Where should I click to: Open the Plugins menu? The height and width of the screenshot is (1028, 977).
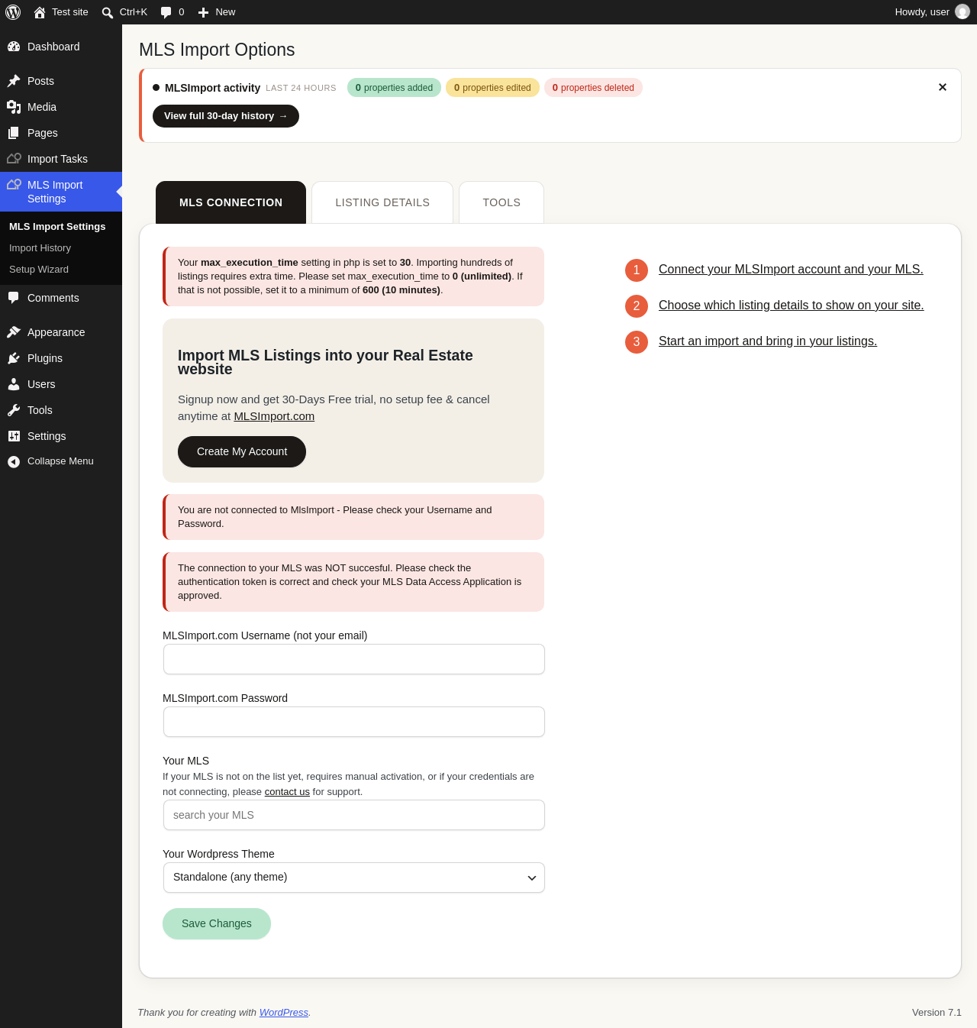tap(61, 358)
